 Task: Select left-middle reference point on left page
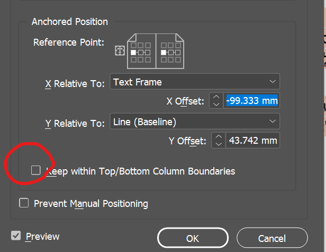point(134,53)
